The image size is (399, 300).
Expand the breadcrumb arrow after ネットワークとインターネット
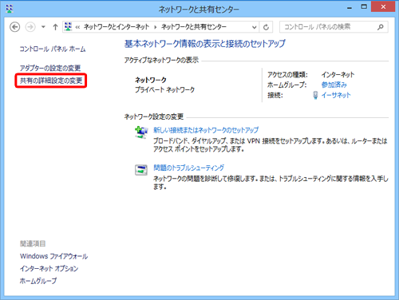click(x=156, y=27)
